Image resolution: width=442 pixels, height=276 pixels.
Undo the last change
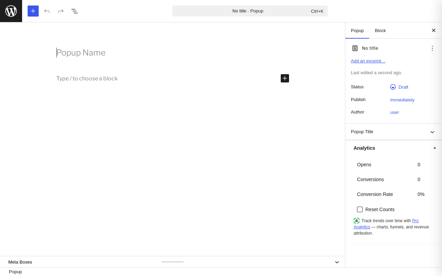pos(47,11)
